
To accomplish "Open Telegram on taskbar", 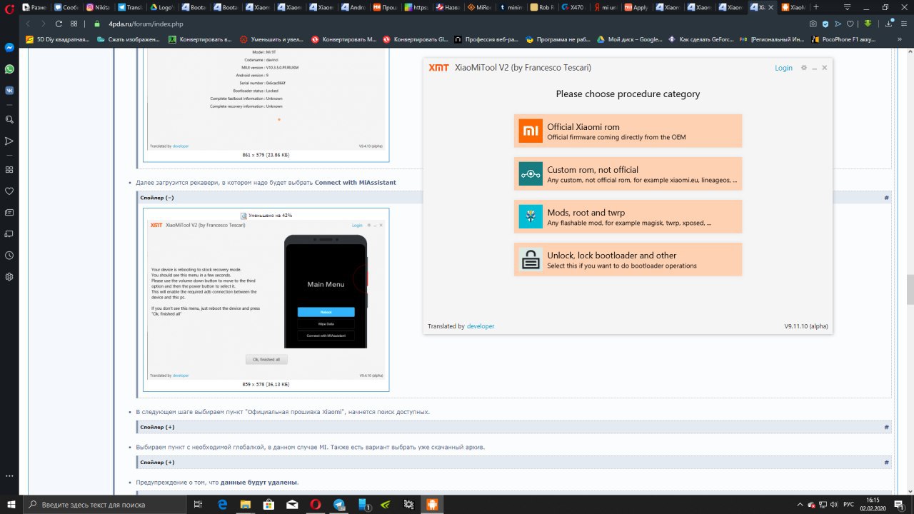I will 338,504.
